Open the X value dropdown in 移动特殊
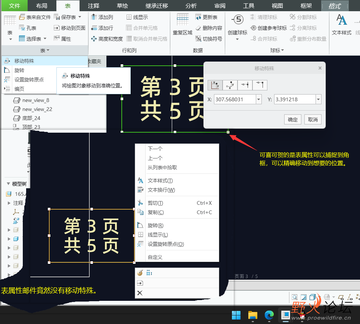This screenshot has width=360, height=324. pyautogui.click(x=259, y=99)
